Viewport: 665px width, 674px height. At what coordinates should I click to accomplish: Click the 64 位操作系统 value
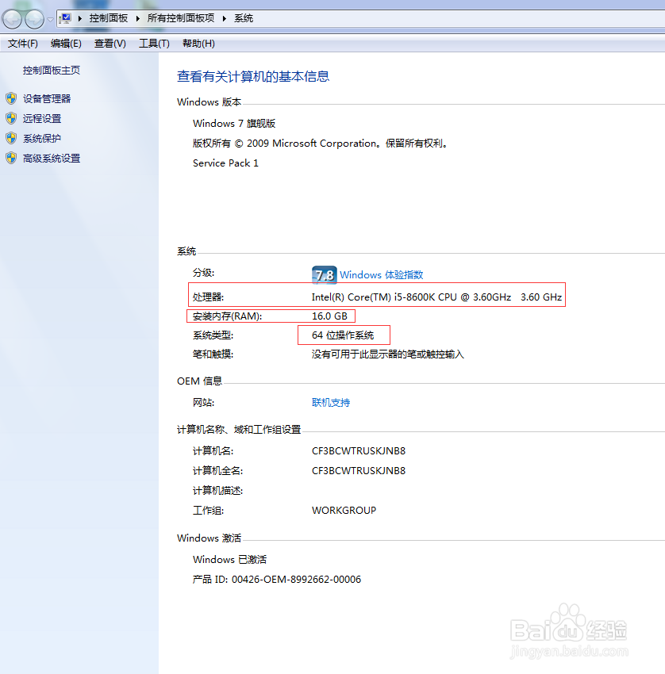coord(343,335)
